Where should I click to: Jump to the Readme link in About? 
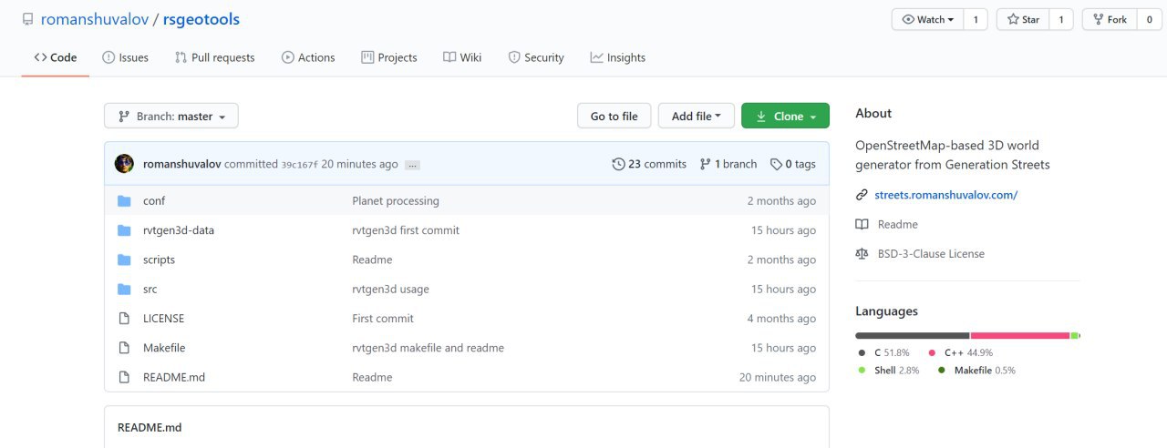[x=898, y=224]
